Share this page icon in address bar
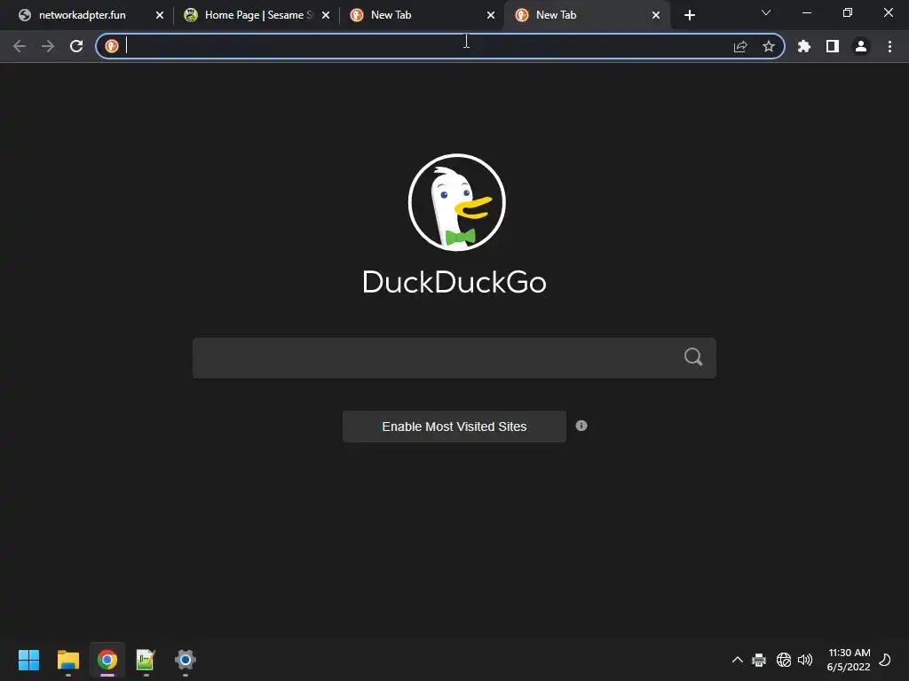This screenshot has width=909, height=681. click(740, 46)
